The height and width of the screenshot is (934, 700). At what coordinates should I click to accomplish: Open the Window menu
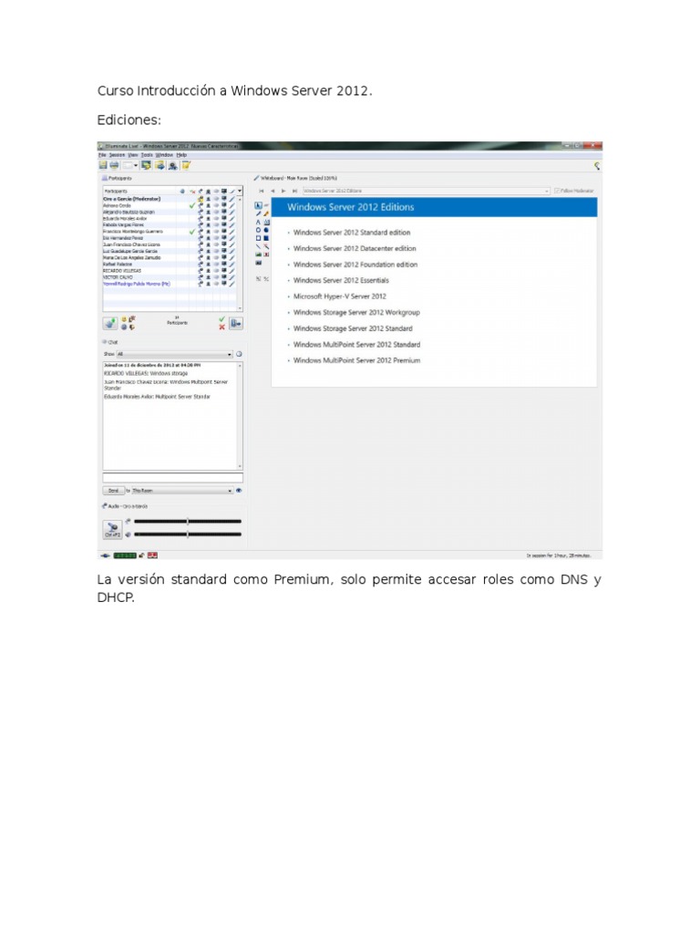click(x=164, y=155)
